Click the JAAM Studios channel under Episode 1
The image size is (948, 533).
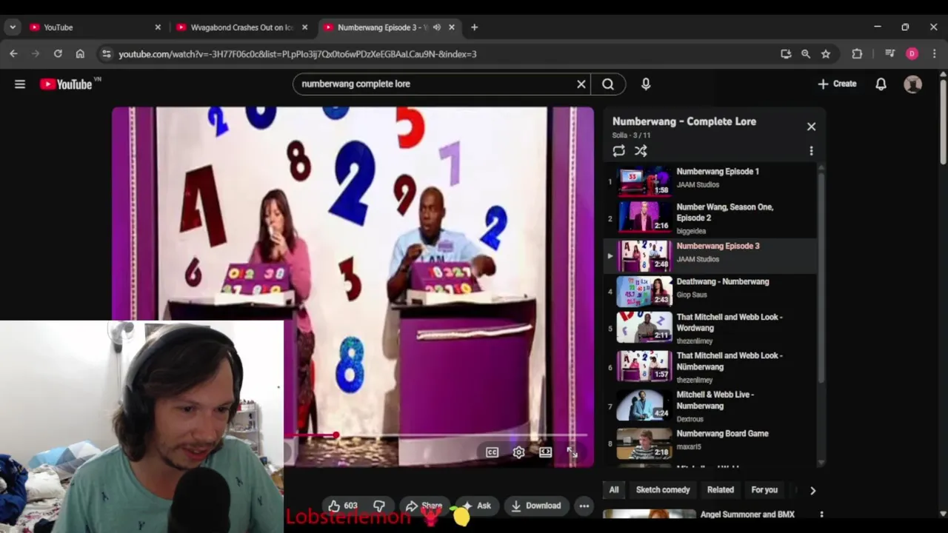(x=698, y=185)
